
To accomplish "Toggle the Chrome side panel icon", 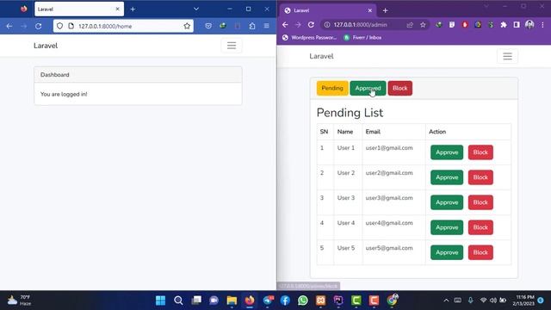I will tap(517, 25).
